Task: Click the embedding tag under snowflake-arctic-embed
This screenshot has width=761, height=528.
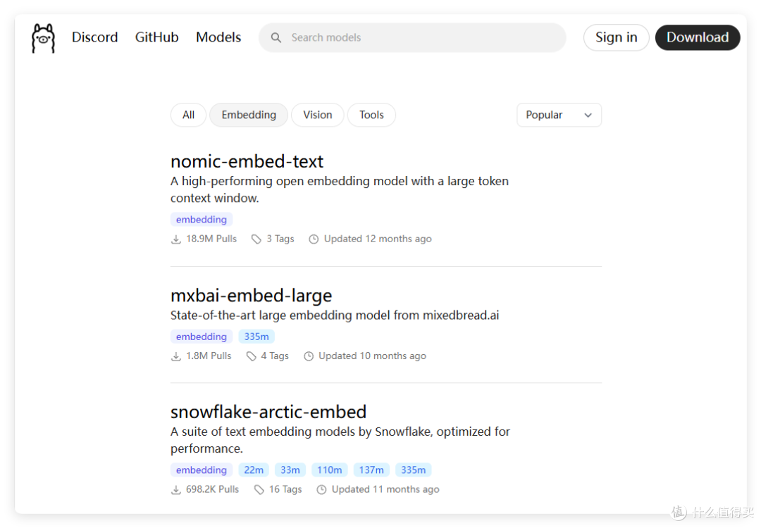Action: click(202, 470)
